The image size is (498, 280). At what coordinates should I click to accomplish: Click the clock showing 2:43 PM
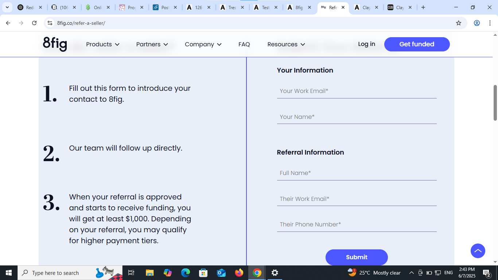pyautogui.click(x=467, y=273)
